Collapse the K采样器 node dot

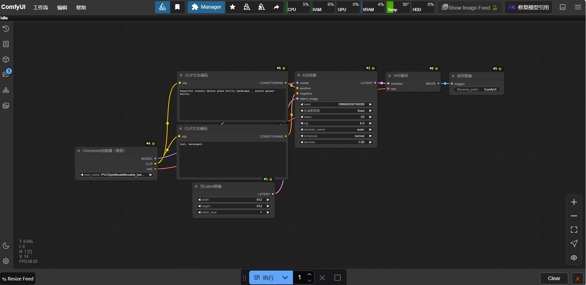tap(299, 75)
